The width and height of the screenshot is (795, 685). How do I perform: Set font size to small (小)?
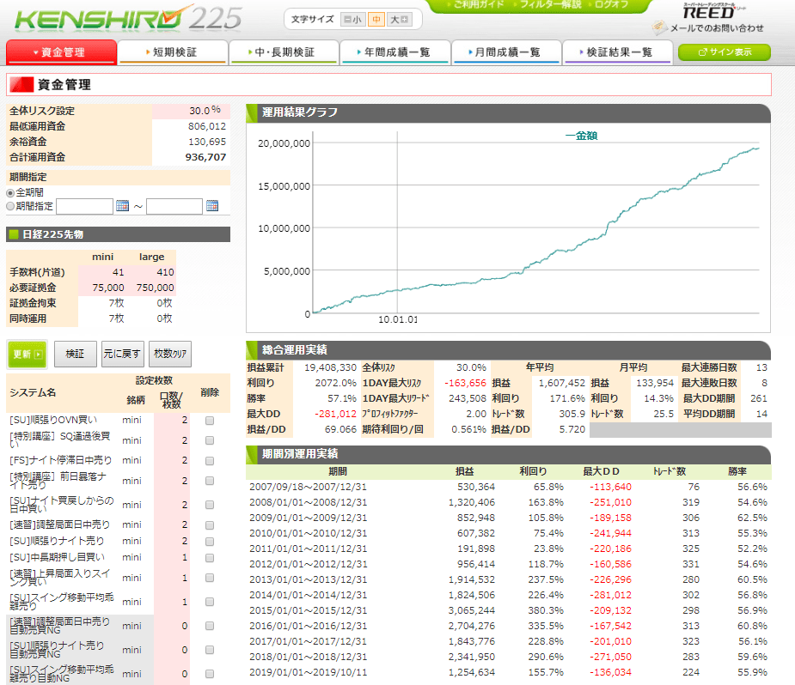click(352, 20)
